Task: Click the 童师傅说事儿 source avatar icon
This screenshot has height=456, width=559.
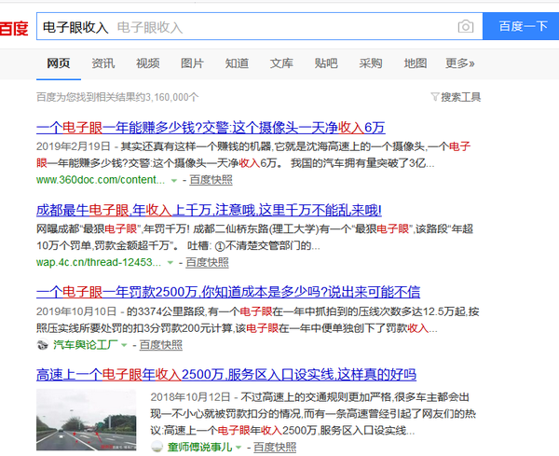Action: click(157, 447)
